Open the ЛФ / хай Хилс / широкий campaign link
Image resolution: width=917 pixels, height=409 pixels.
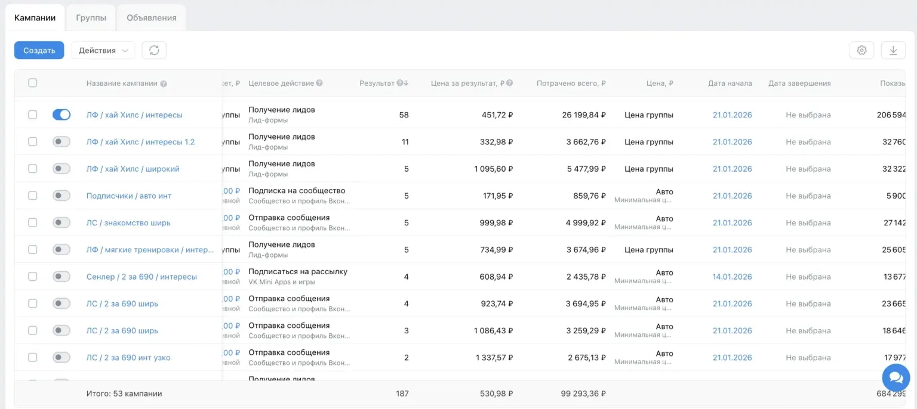coord(133,169)
